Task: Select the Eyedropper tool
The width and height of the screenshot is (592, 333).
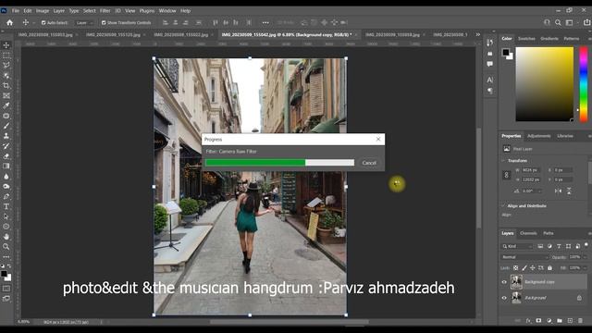Action: [6, 105]
